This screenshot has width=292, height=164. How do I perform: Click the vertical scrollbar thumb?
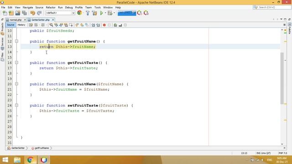tap(282, 78)
